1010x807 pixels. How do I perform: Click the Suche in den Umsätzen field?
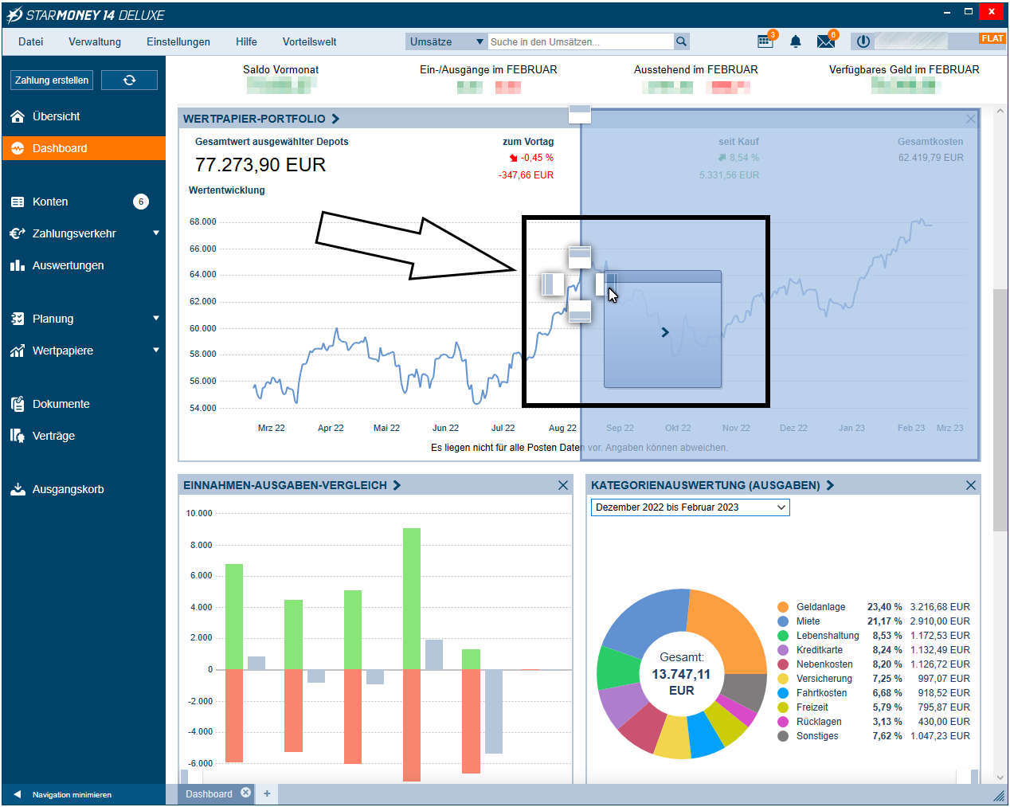[580, 41]
